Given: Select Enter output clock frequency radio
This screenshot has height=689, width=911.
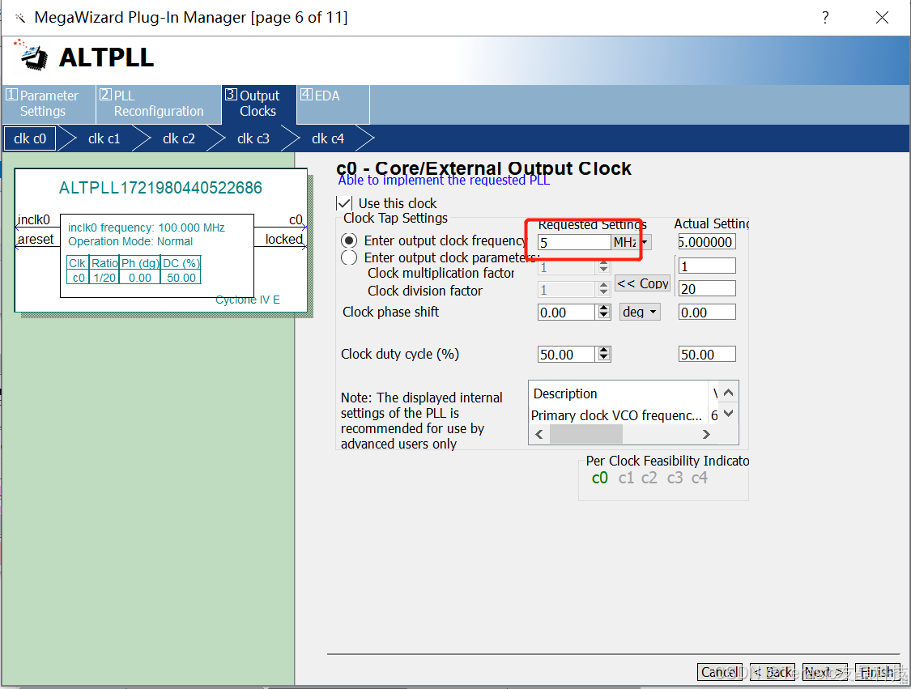Looking at the screenshot, I should 349,240.
